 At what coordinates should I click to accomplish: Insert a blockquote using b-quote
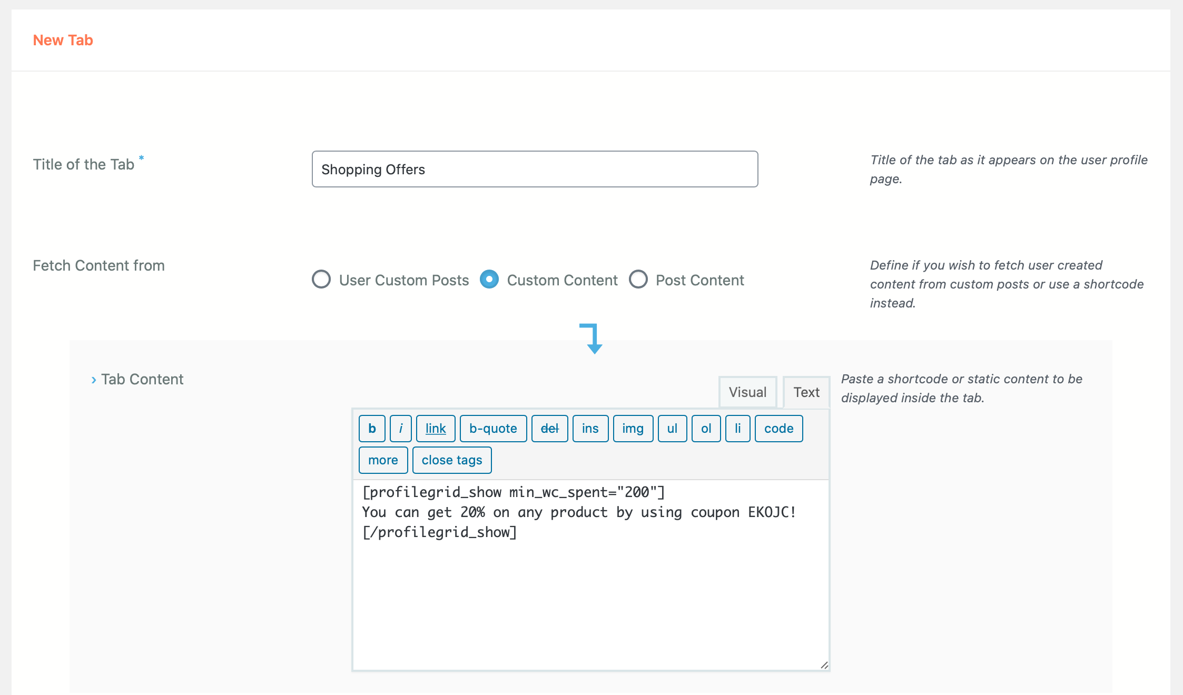pos(492,428)
